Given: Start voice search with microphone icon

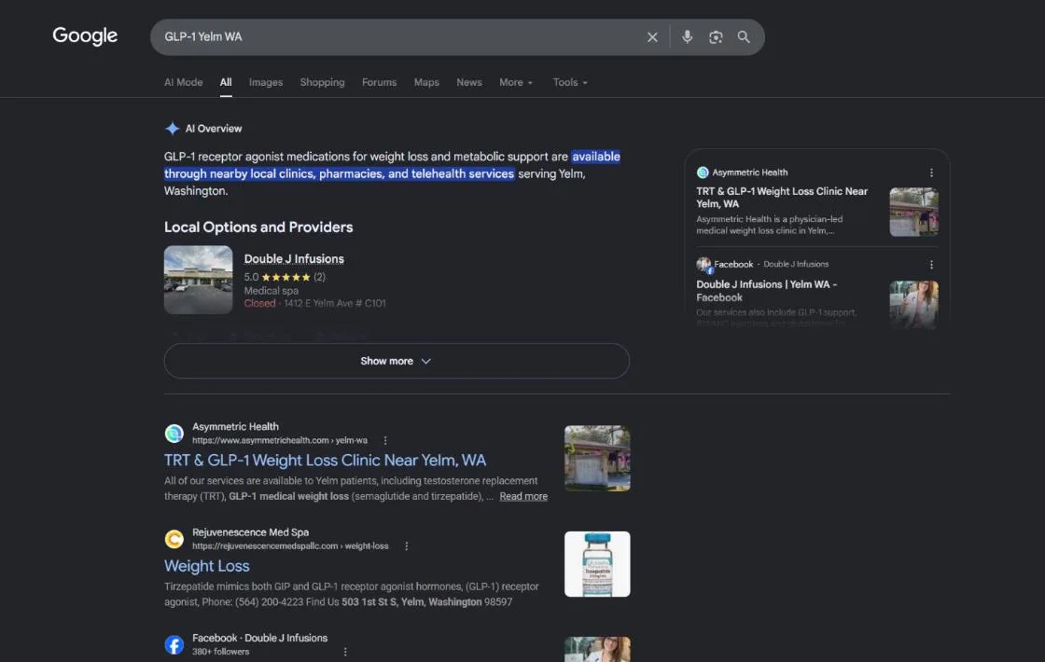Looking at the screenshot, I should 687,37.
